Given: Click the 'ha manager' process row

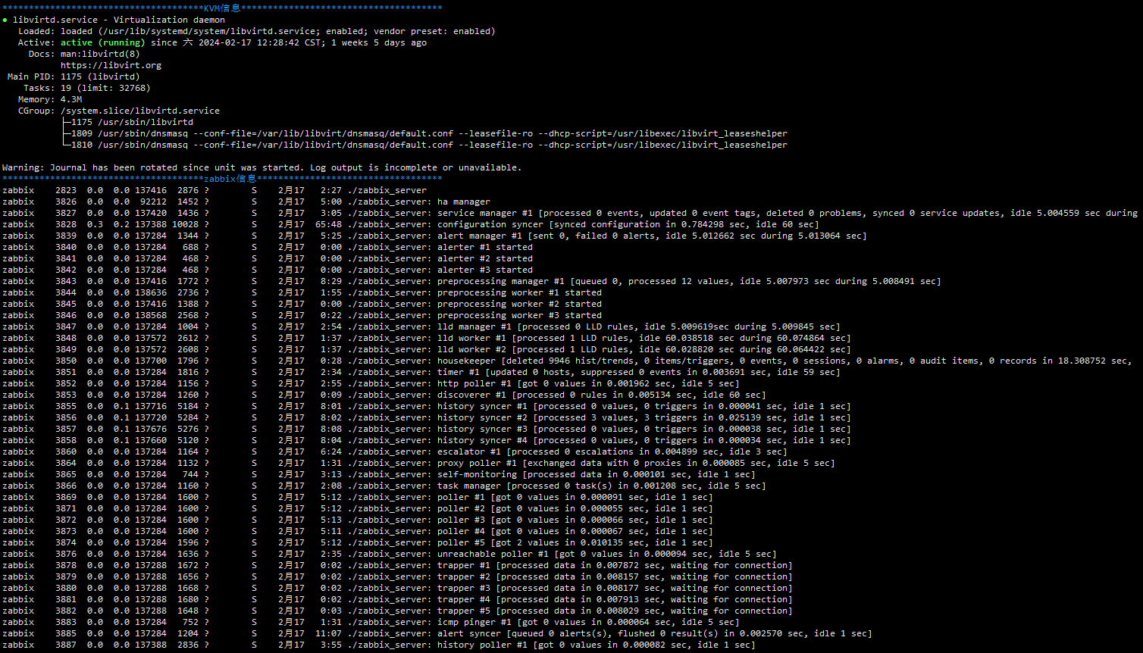Looking at the screenshot, I should click(246, 202).
